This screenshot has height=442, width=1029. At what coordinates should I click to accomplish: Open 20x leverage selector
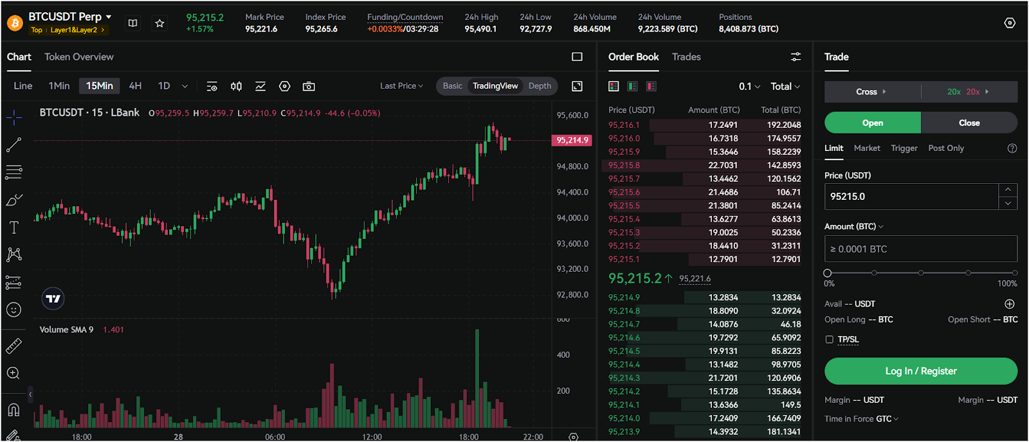969,92
